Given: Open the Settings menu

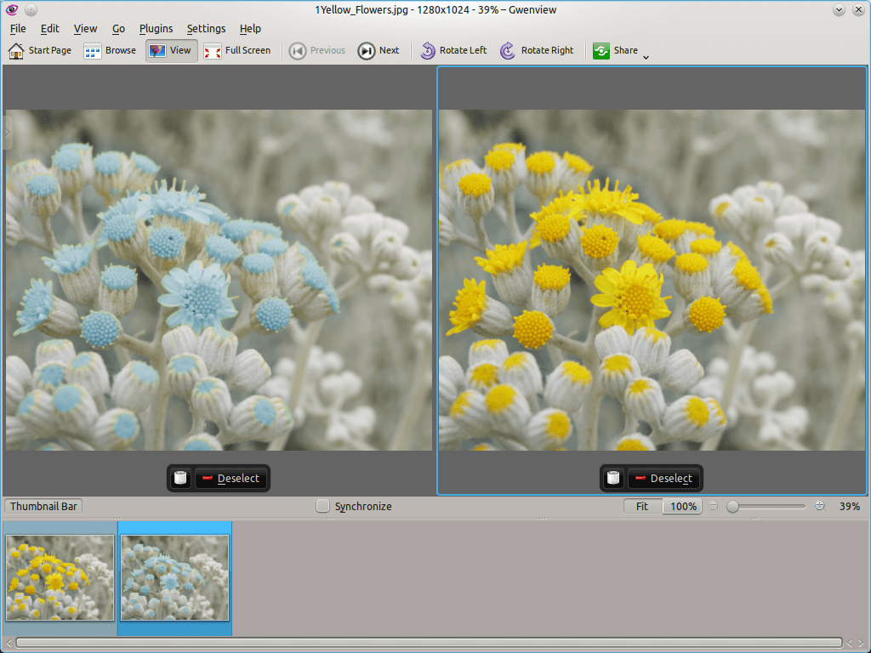Looking at the screenshot, I should point(206,29).
